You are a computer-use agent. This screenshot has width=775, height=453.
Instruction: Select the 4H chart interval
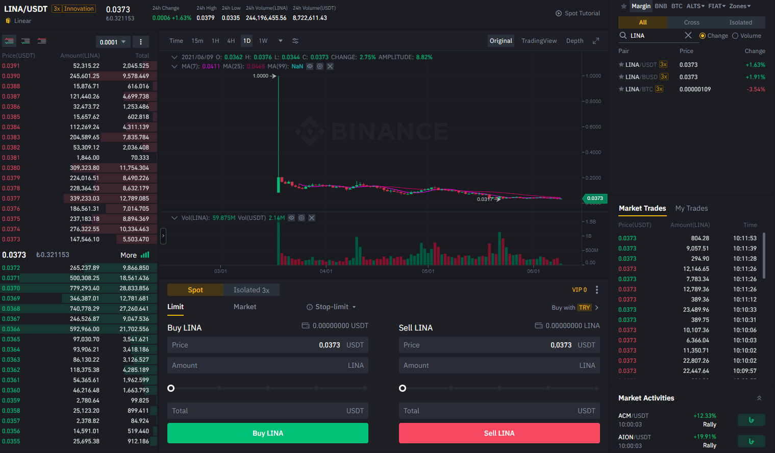click(231, 41)
